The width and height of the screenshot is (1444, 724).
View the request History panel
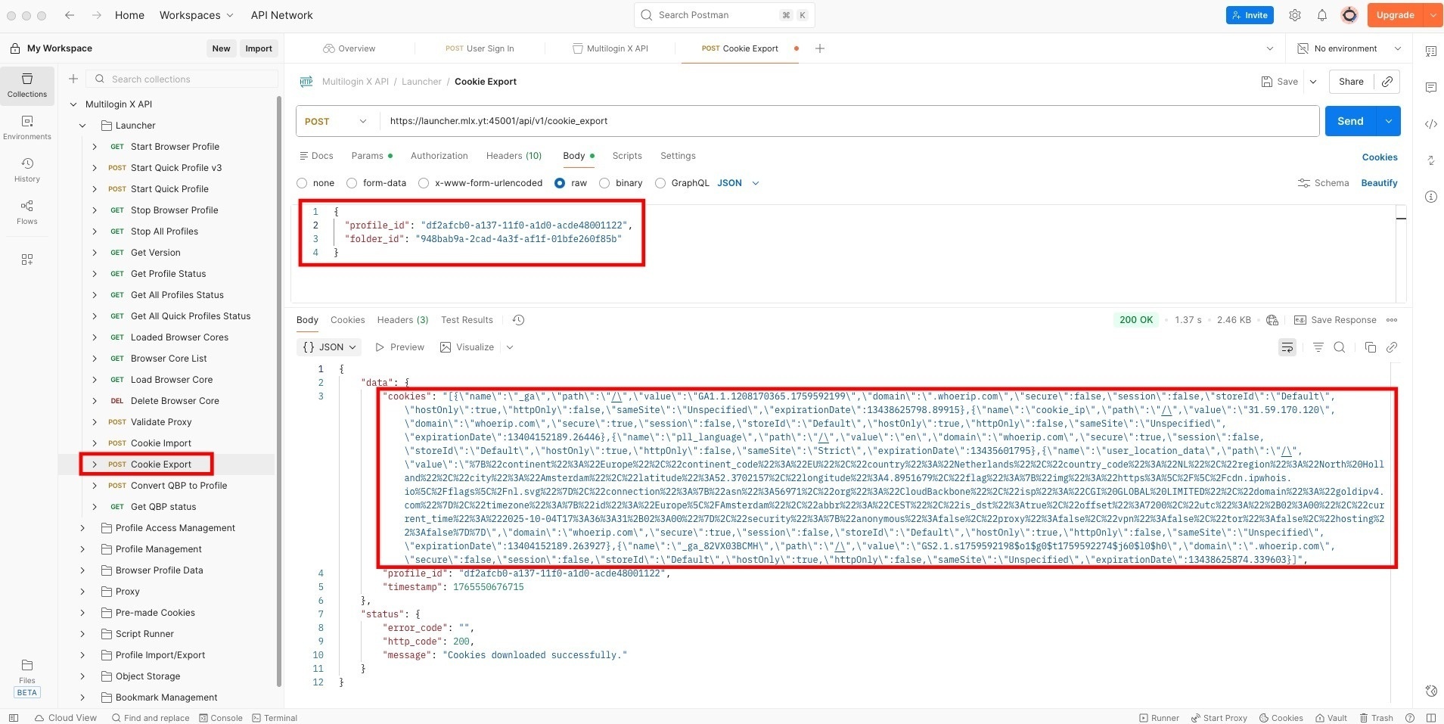[x=26, y=168]
